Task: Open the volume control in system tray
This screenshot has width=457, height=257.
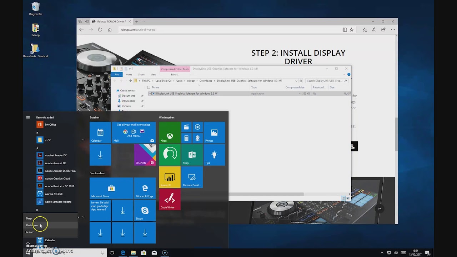Action: [396, 253]
